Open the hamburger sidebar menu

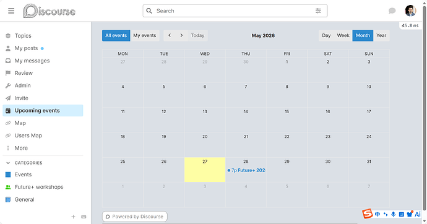11,11
